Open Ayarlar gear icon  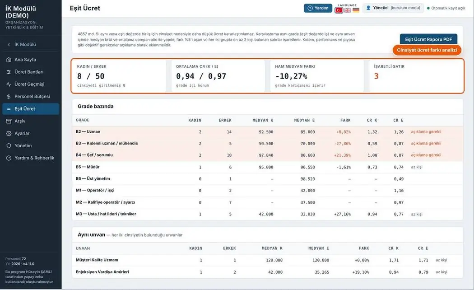pos(9,133)
